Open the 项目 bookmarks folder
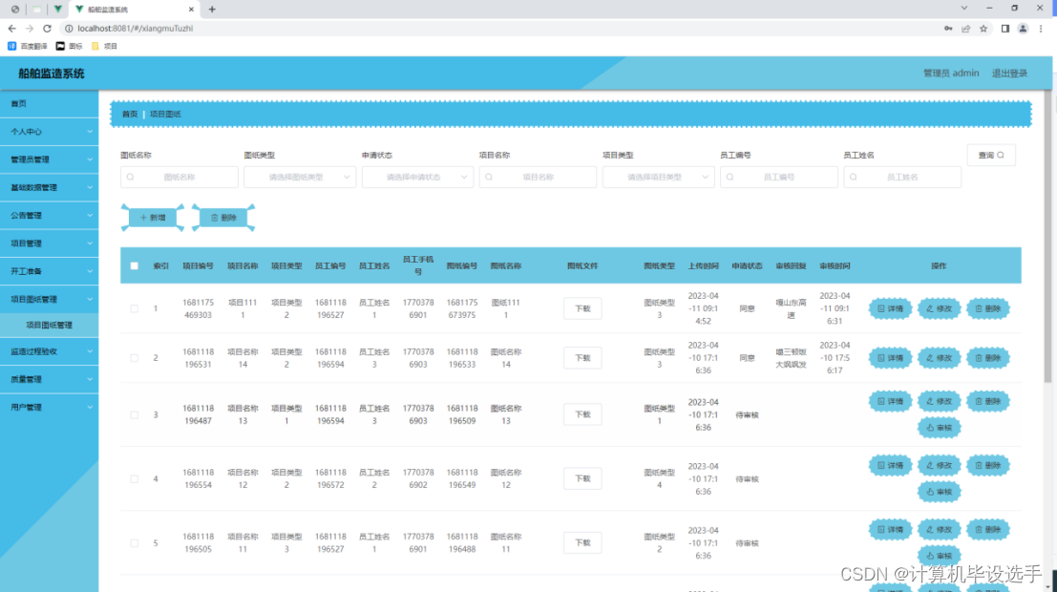The width and height of the screenshot is (1057, 592). click(104, 46)
